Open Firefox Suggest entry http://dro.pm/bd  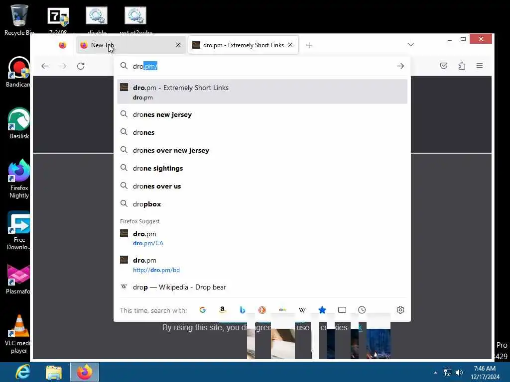pos(262,265)
